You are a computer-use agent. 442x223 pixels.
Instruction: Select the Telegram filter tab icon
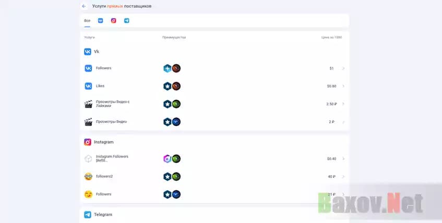(x=127, y=21)
